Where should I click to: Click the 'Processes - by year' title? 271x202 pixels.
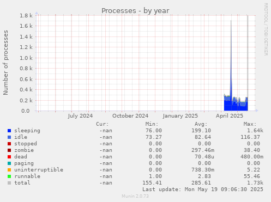click(135, 11)
